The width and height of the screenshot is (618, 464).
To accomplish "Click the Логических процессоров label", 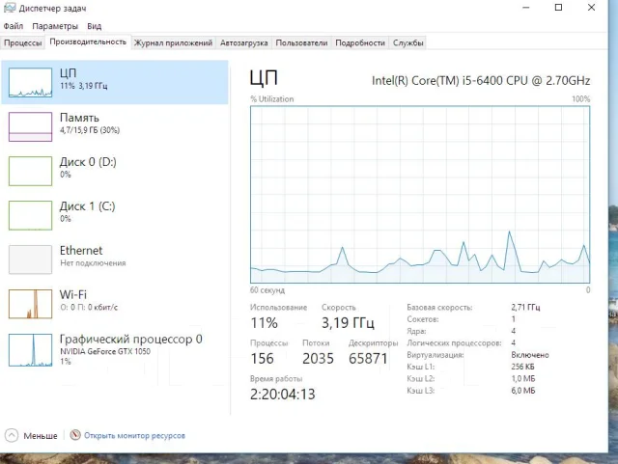I will (x=454, y=343).
